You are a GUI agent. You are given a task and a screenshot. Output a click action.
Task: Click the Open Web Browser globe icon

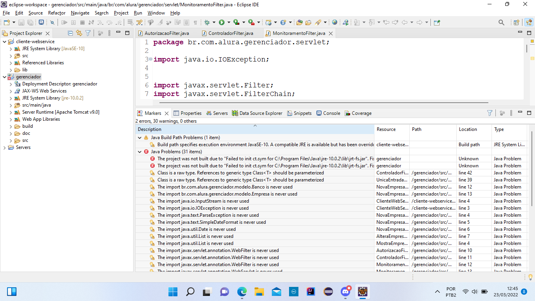(334, 22)
